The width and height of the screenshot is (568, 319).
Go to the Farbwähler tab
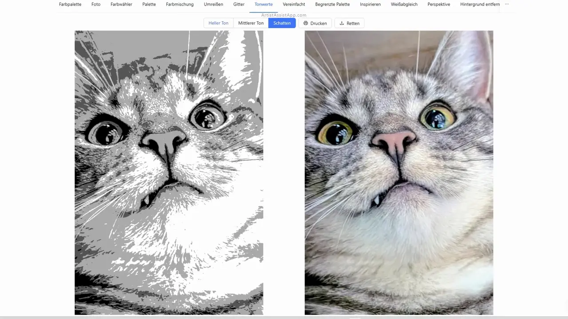click(x=121, y=4)
